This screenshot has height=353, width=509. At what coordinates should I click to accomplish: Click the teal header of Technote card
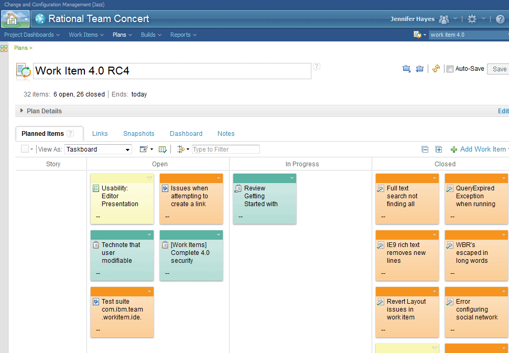(x=122, y=235)
